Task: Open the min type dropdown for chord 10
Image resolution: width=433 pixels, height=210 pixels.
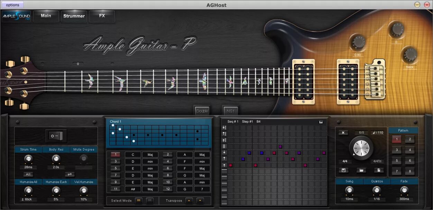Action: click(x=202, y=182)
